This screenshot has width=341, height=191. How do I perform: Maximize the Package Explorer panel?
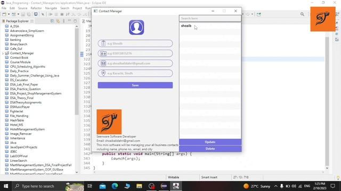point(75,21)
